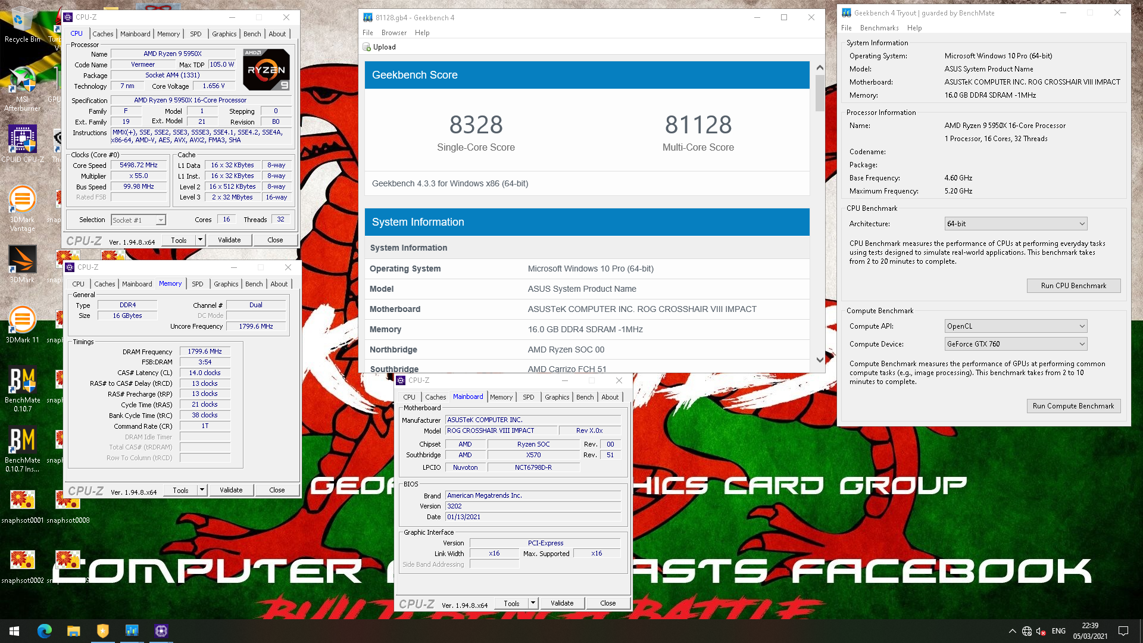Open BenchMate 0.10.7 installer icon

pos(22,450)
